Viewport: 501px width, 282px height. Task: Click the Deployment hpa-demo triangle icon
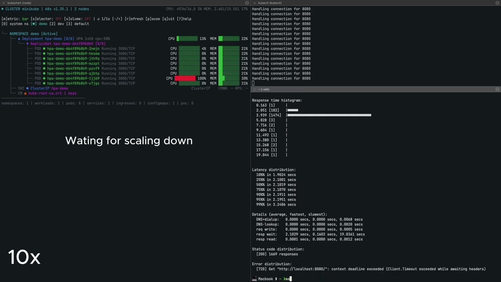[x=19, y=39]
